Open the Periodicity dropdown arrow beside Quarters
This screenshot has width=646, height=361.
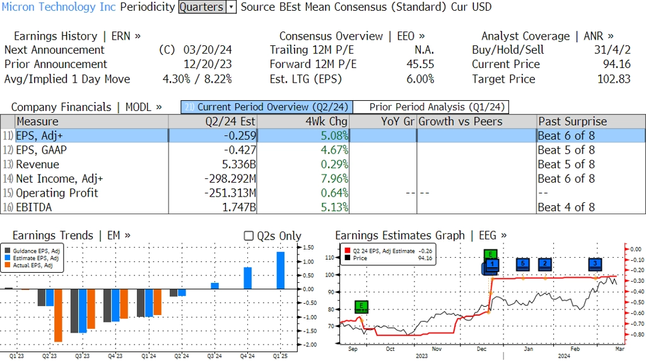tap(231, 7)
